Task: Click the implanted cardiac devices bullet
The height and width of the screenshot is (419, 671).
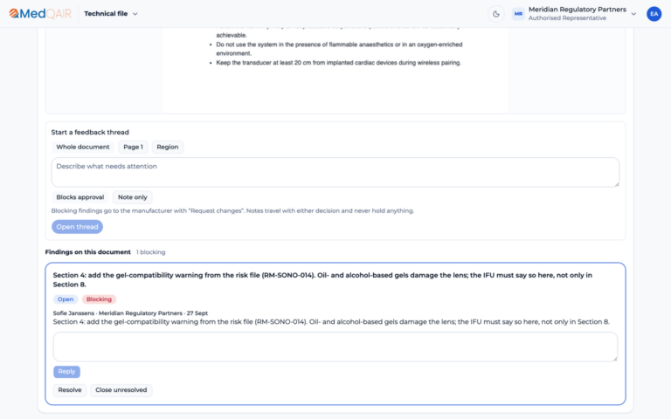Action: [338, 63]
